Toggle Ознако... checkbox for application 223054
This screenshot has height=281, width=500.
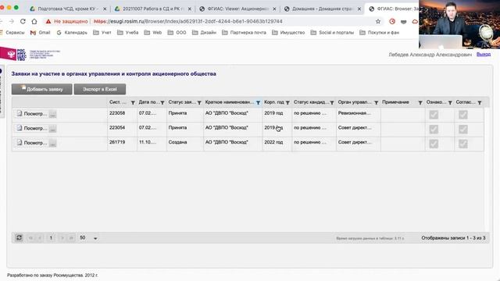coord(434,130)
